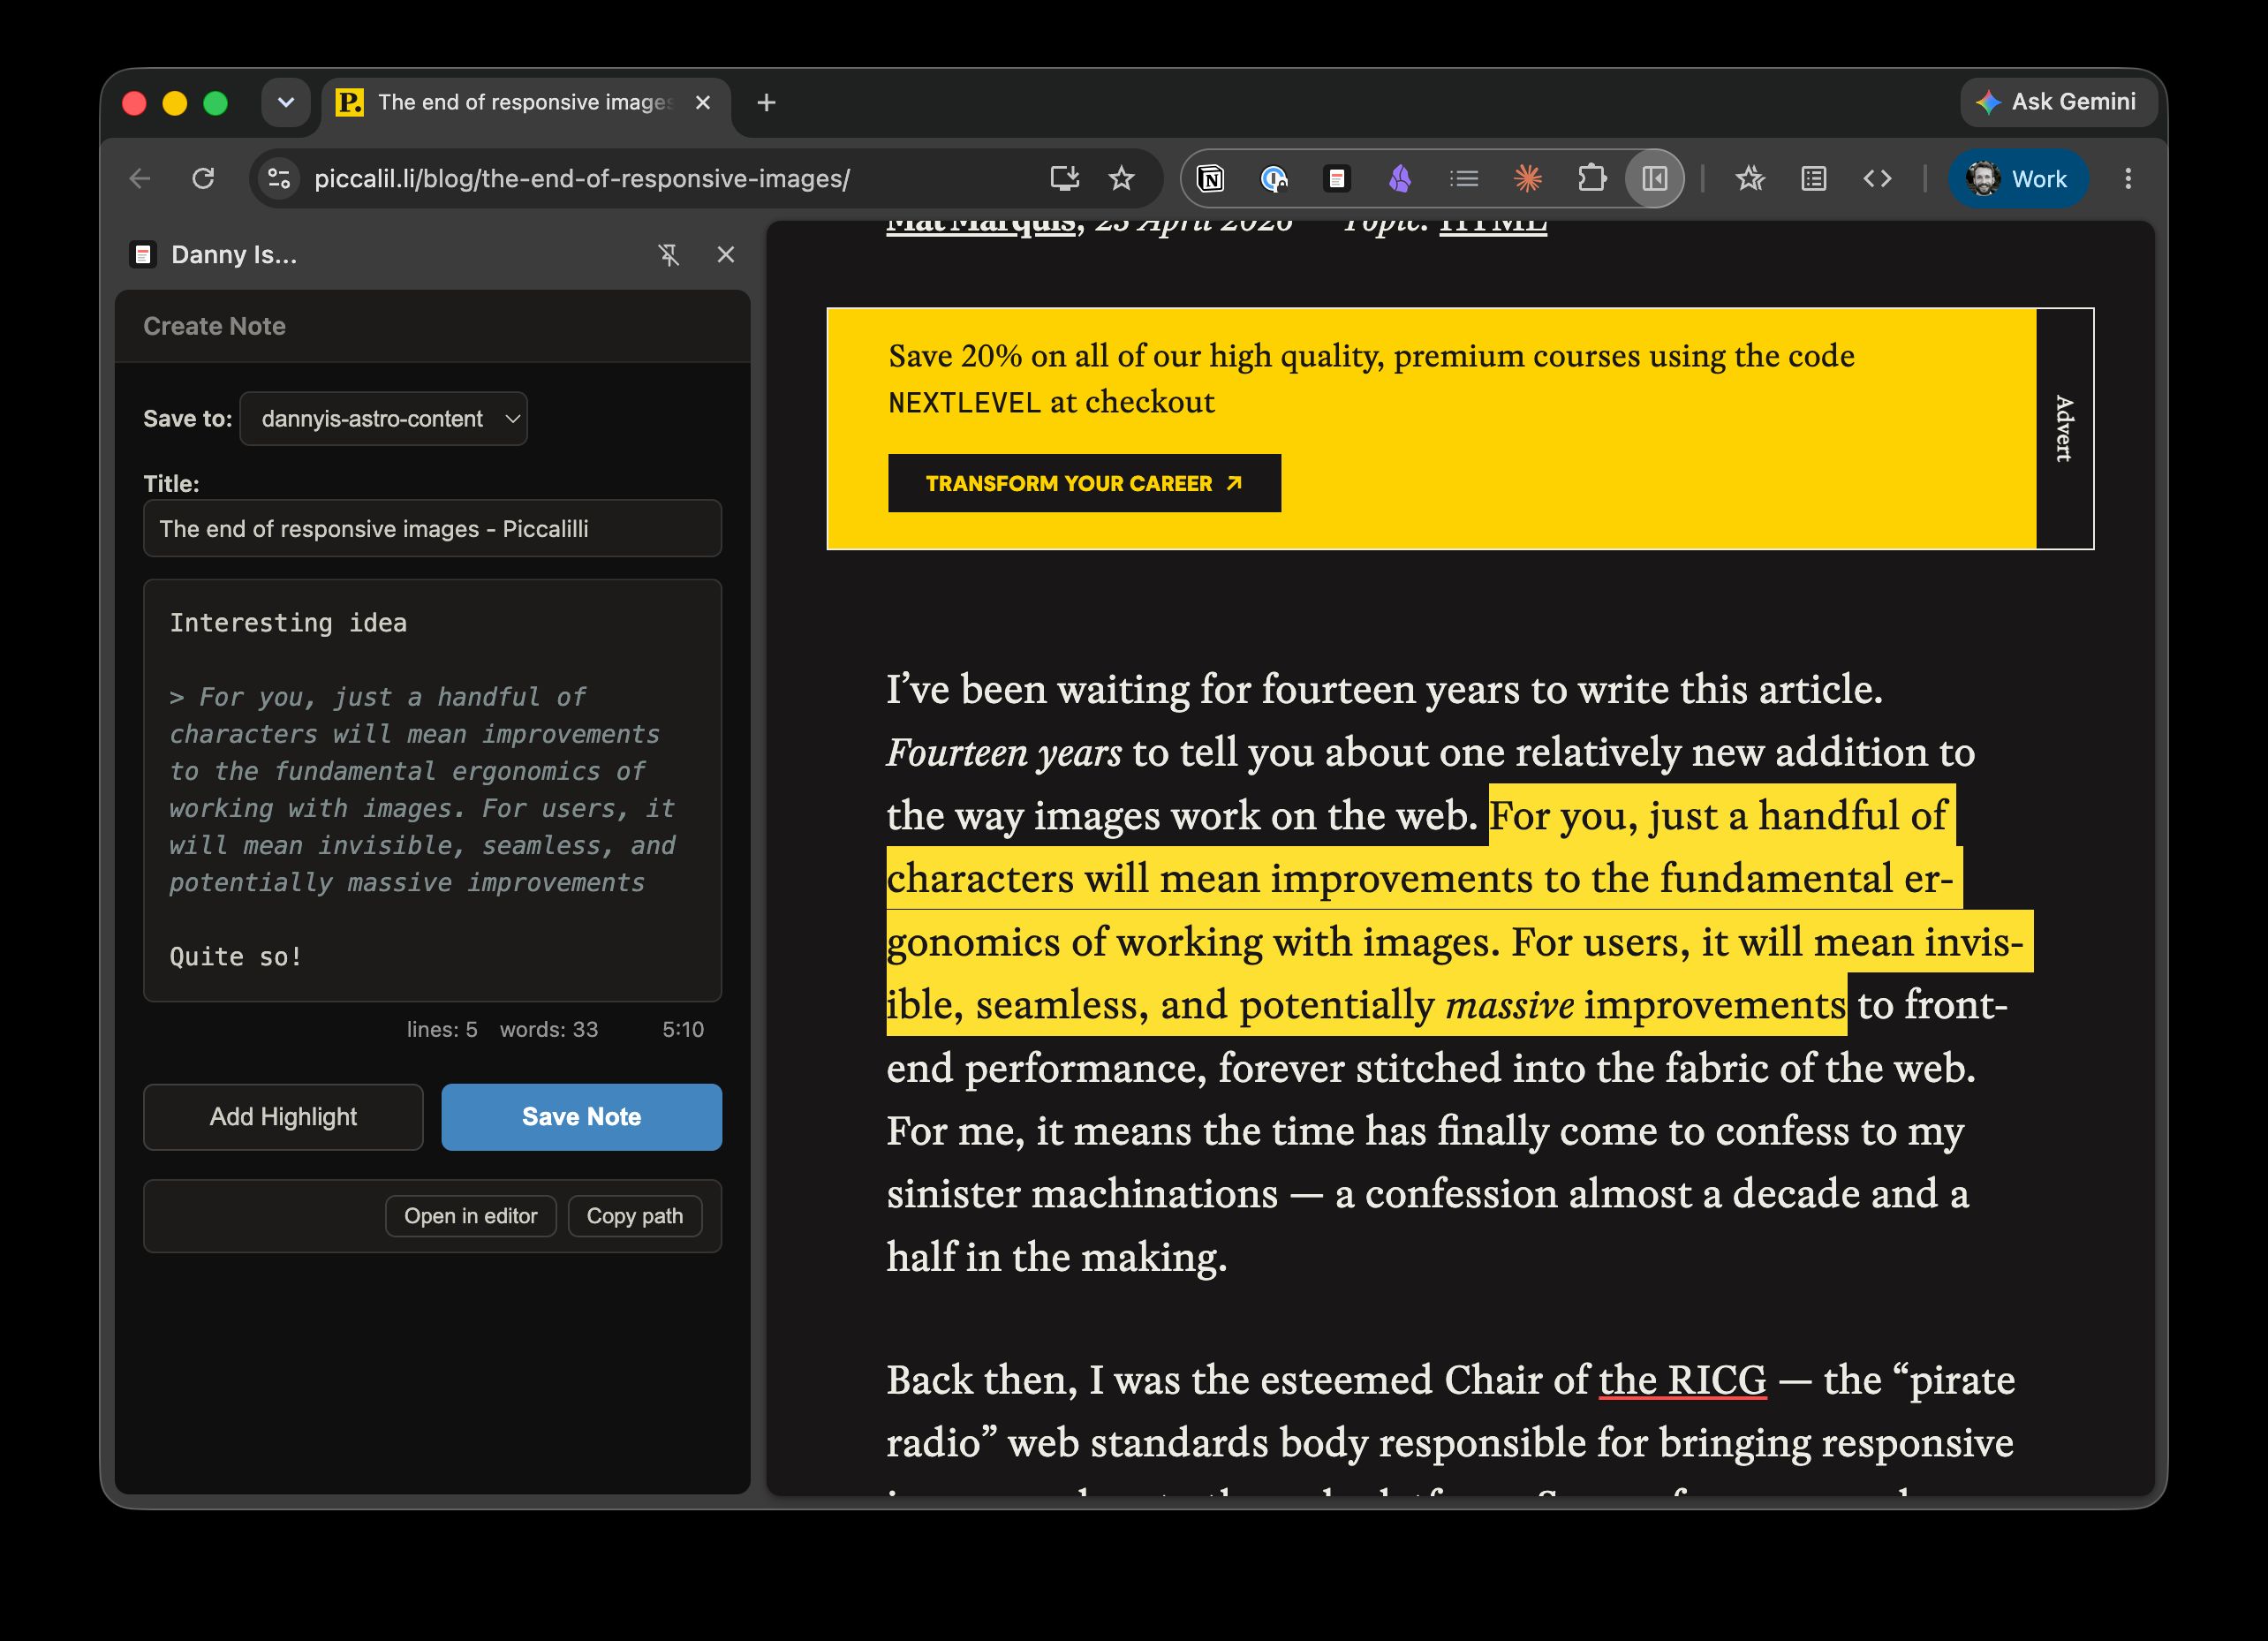Click the note Title input field
This screenshot has height=1641, width=2268.
(x=432, y=529)
